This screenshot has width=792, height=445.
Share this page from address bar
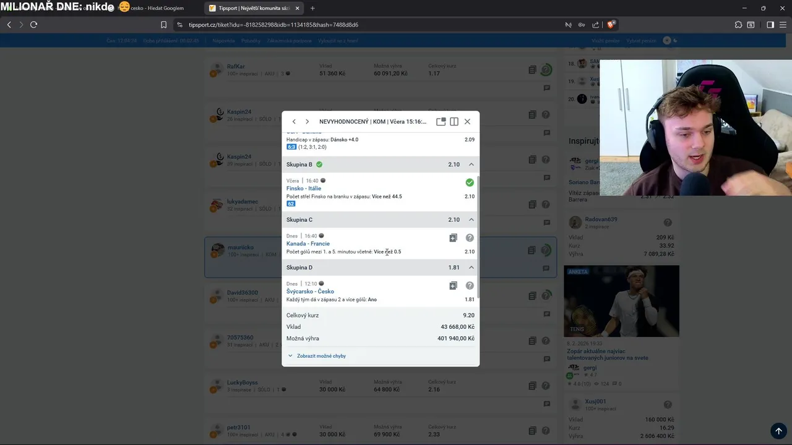(595, 25)
